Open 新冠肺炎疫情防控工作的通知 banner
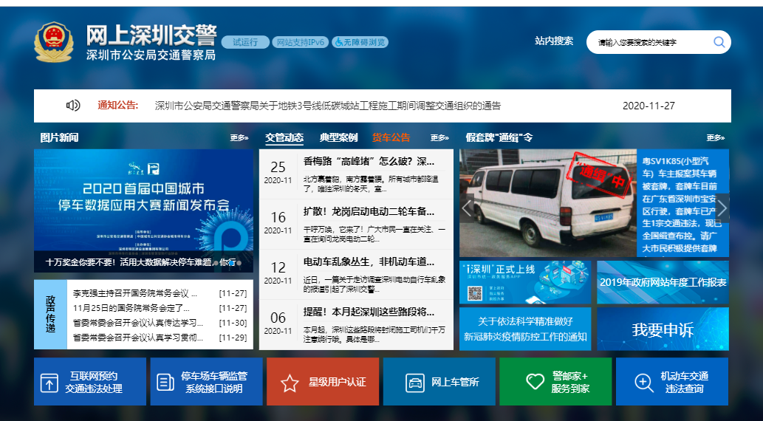Screen dimensions: 763x421 525,329
